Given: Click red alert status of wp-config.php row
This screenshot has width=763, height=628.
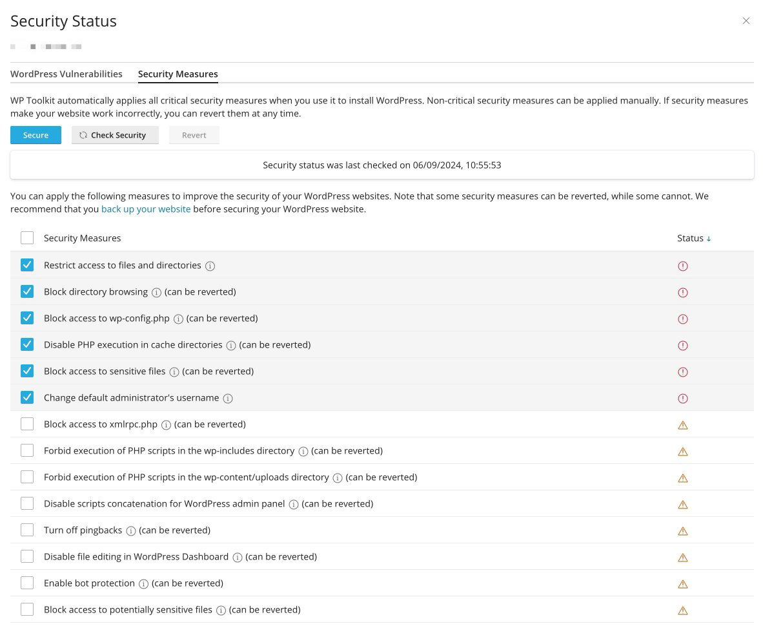Looking at the screenshot, I should [x=683, y=319].
